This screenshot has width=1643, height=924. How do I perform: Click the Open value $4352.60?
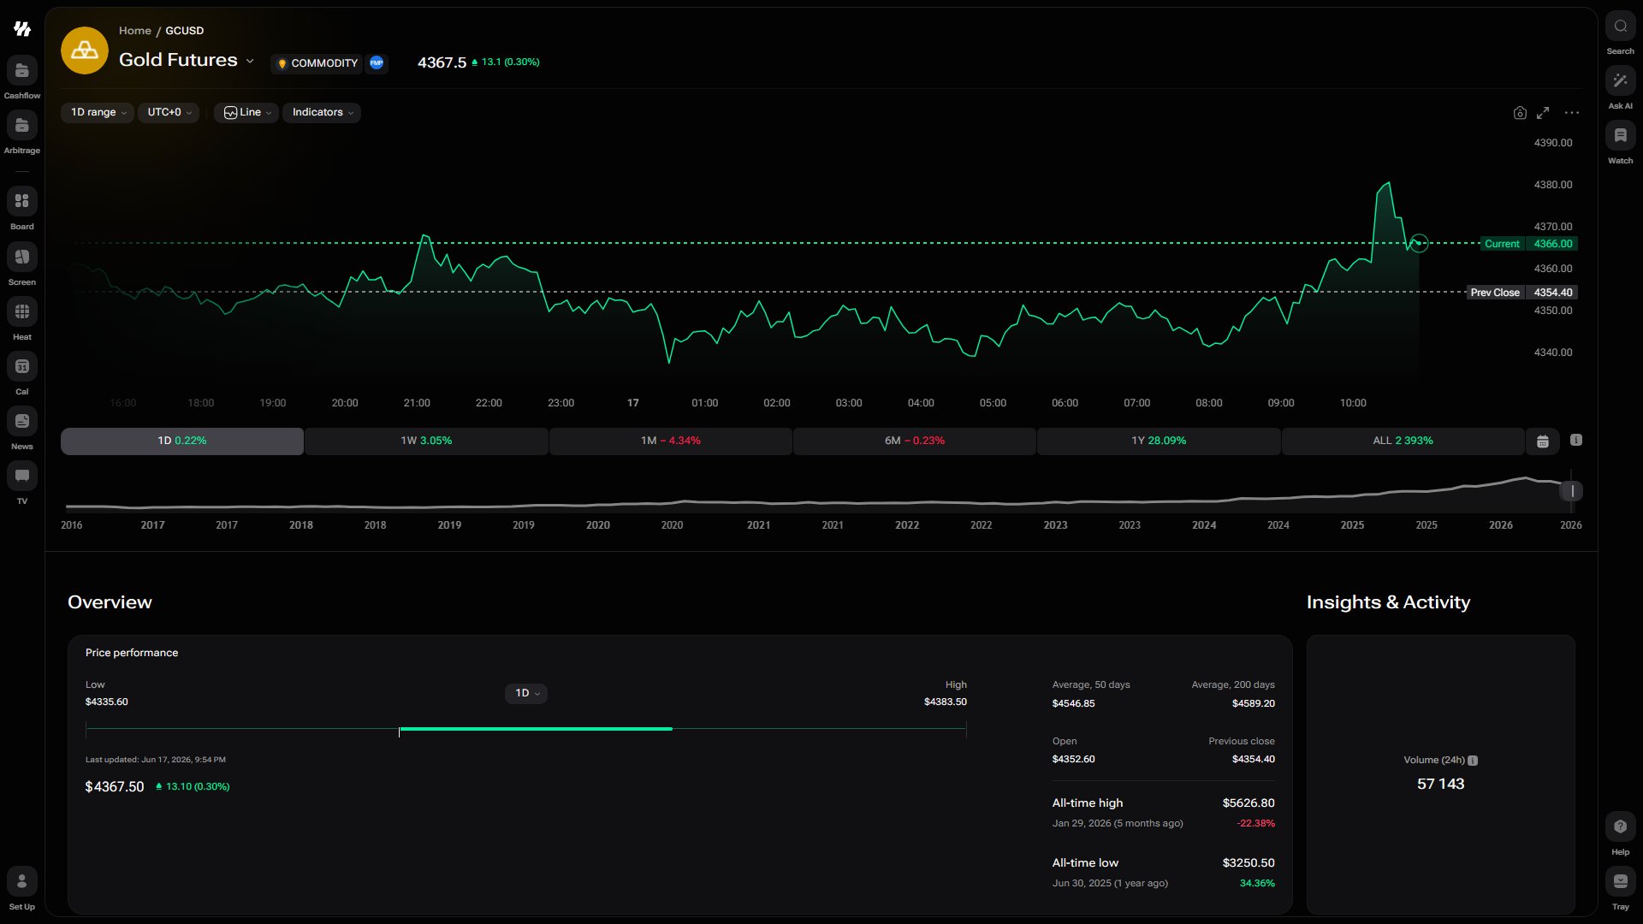click(x=1073, y=760)
